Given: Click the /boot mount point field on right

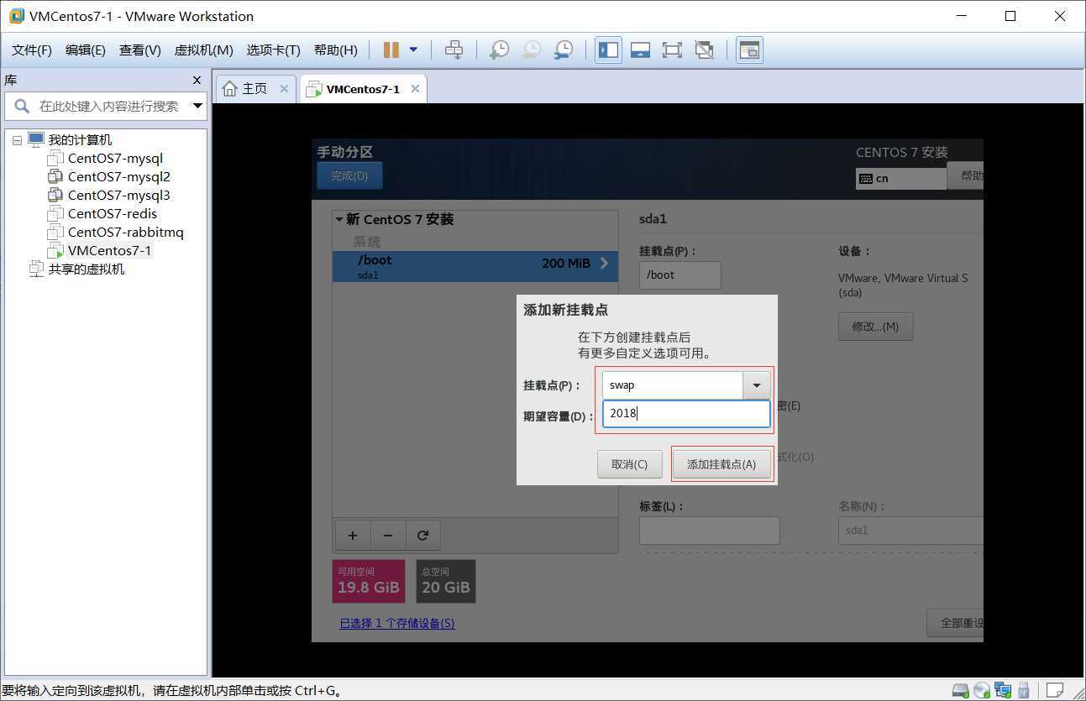Looking at the screenshot, I should pos(680,275).
